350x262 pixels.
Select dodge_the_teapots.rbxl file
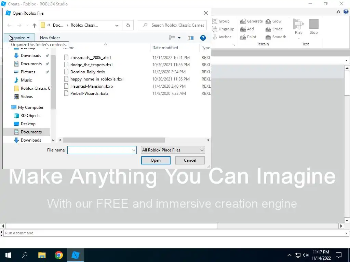(x=91, y=64)
